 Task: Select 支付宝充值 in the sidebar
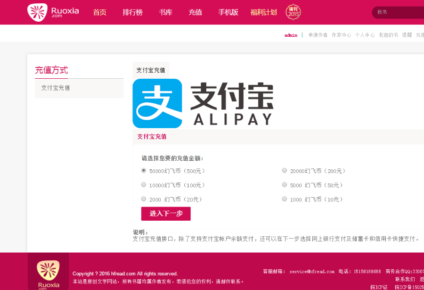(79, 88)
